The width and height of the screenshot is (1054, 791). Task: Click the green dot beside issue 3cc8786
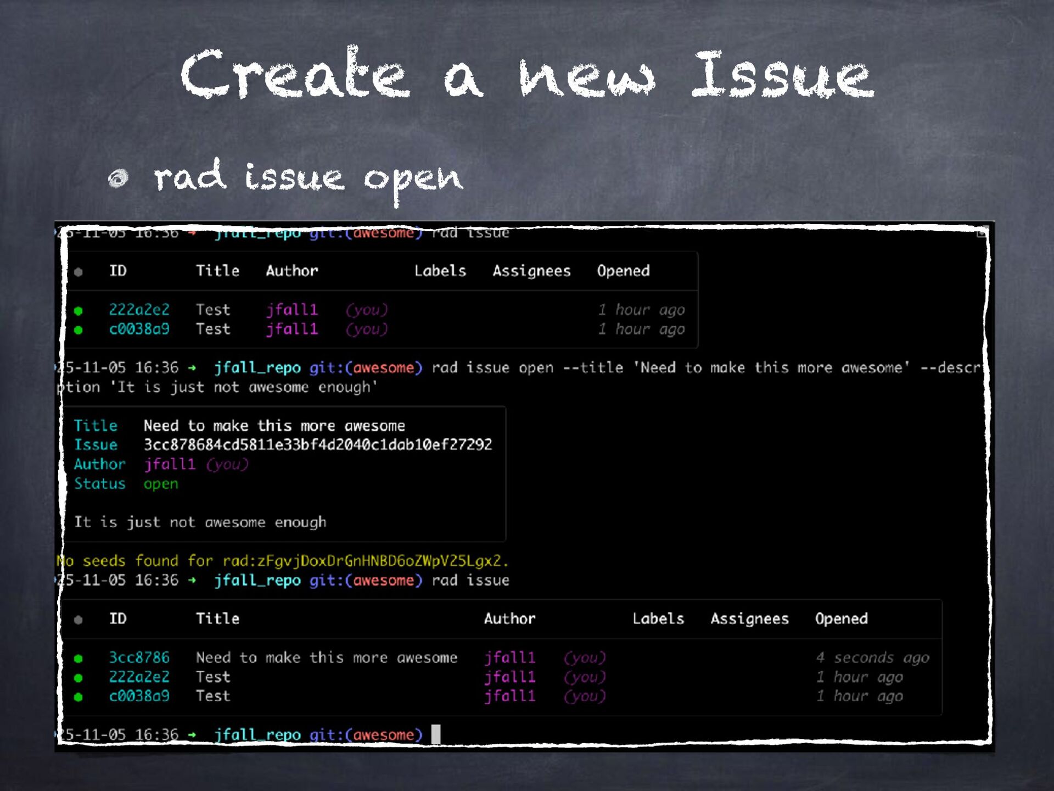pyautogui.click(x=79, y=658)
